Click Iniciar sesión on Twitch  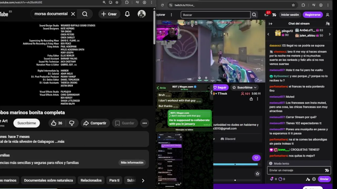pyautogui.click(x=290, y=15)
